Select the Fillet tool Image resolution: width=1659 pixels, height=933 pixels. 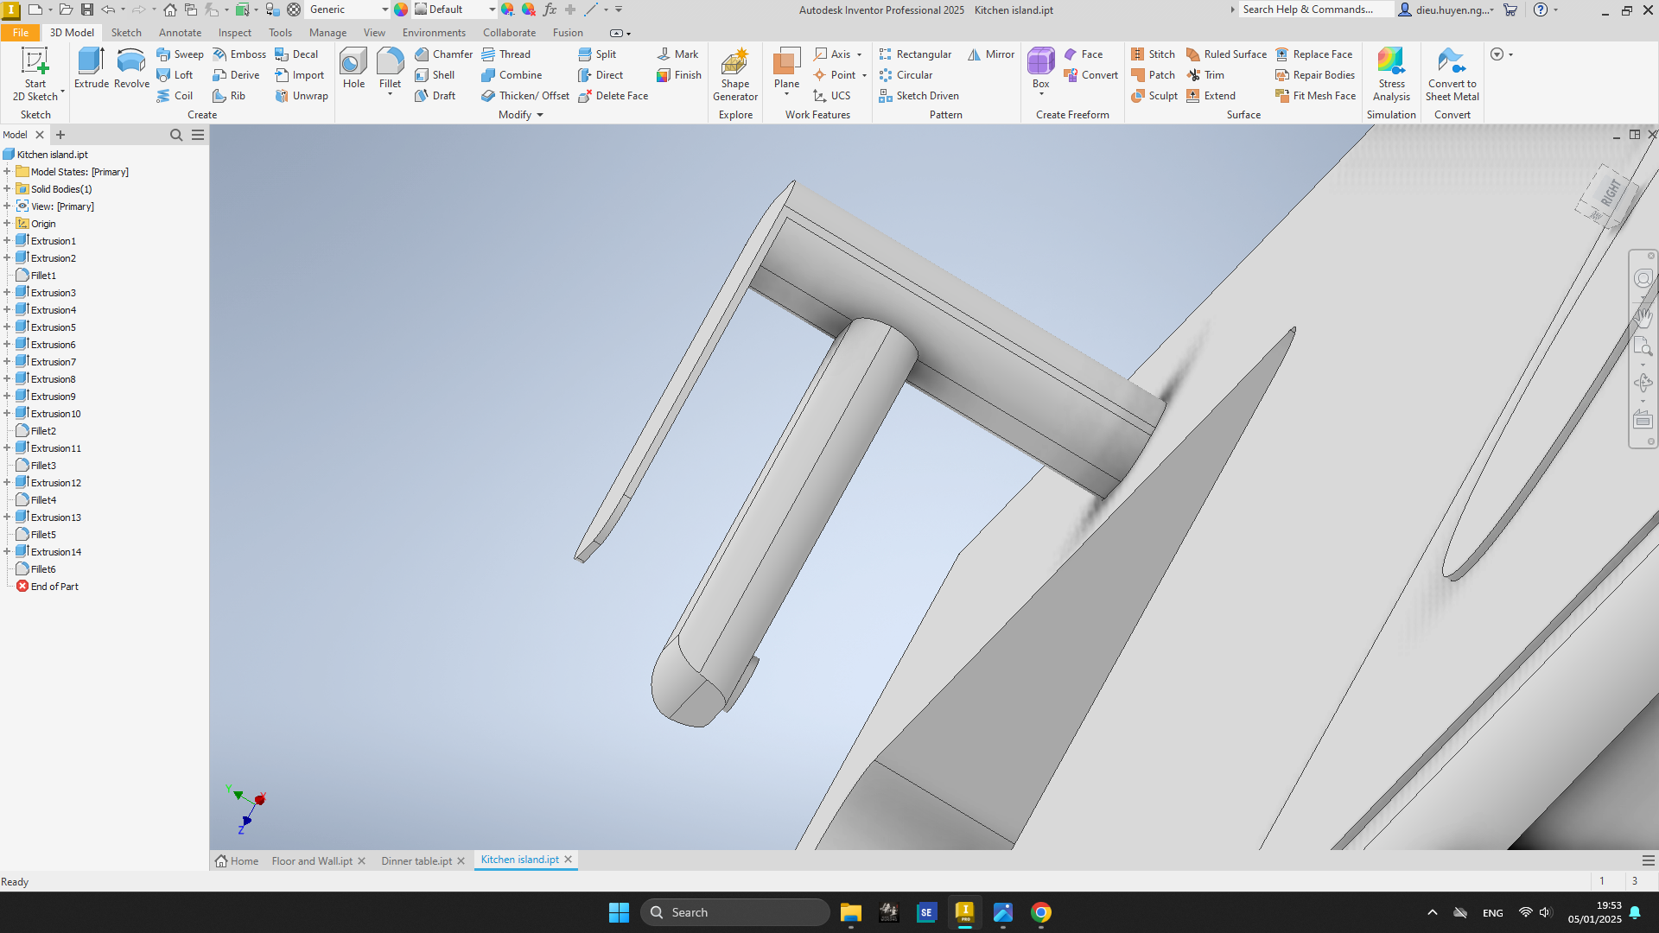(390, 68)
